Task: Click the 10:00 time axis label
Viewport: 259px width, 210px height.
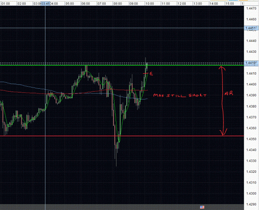Action: pos(150,4)
